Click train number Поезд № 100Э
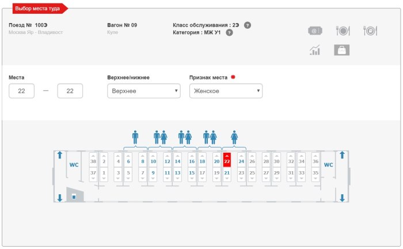This screenshot has height=249, width=403. tap(28, 25)
